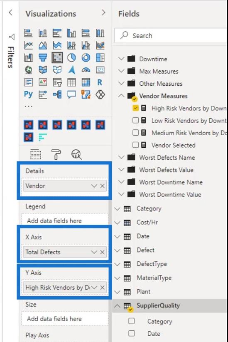This screenshot has width=228, height=342.
Task: Expand the Downtime folder
Action: click(121, 59)
